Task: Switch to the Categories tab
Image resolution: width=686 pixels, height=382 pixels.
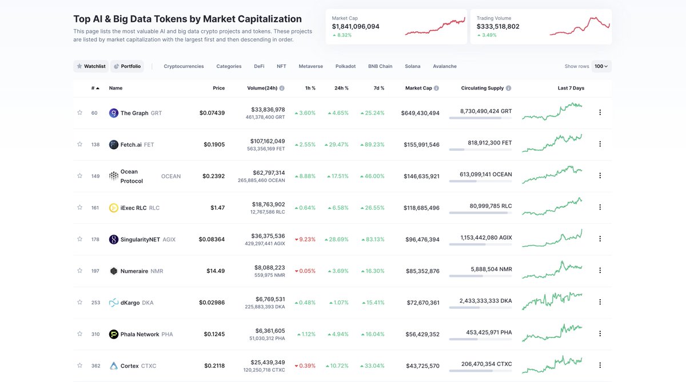Action: click(229, 66)
